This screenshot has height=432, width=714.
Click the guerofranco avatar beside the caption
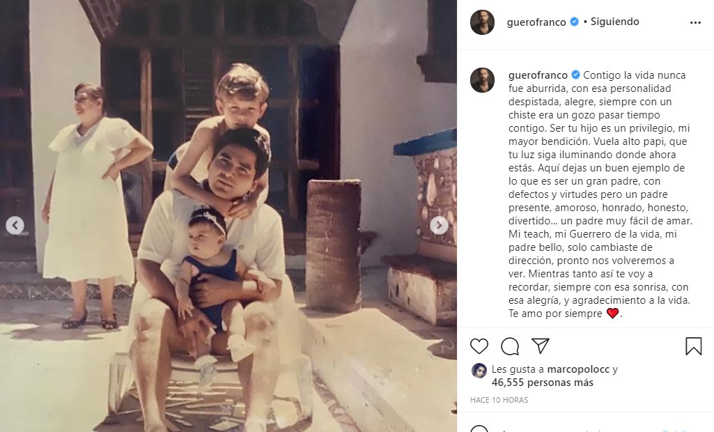point(482,80)
